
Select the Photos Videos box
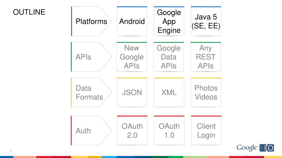click(x=206, y=92)
